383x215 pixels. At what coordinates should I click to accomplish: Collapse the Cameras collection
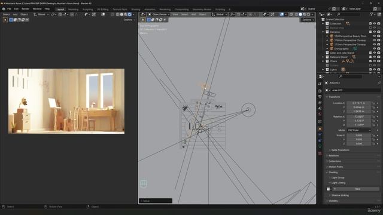323,32
